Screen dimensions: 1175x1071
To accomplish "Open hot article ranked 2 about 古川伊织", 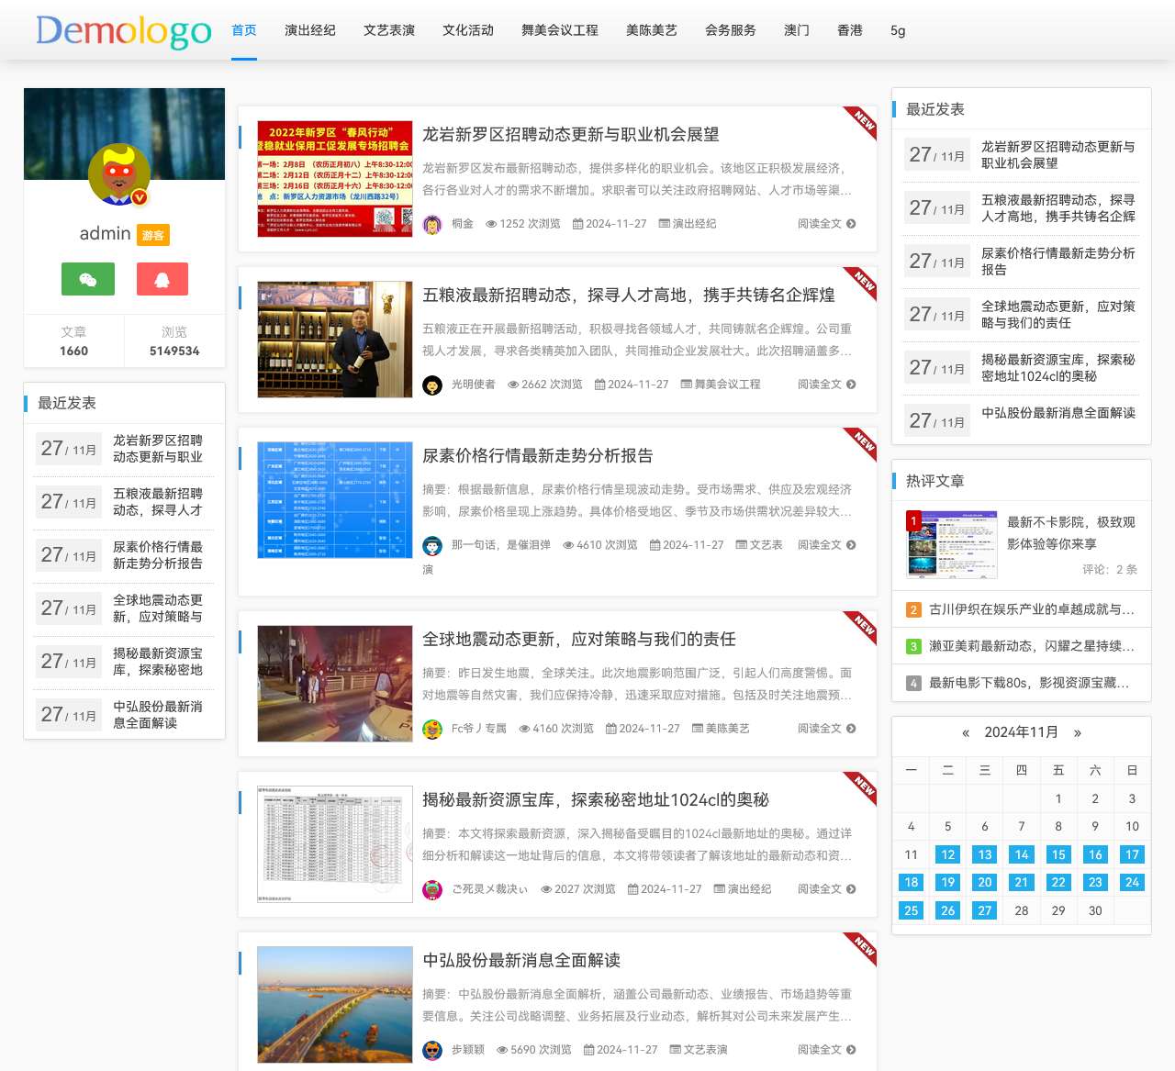I will coord(1031,609).
